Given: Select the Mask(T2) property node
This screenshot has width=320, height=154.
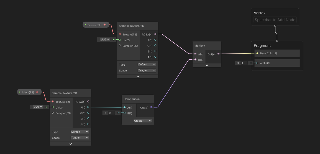Looking at the screenshot, I should [28, 92].
